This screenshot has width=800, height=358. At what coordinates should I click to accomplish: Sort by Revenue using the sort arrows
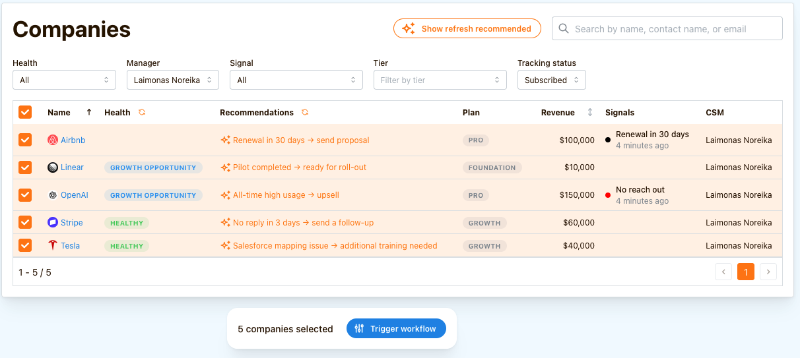pyautogui.click(x=590, y=113)
